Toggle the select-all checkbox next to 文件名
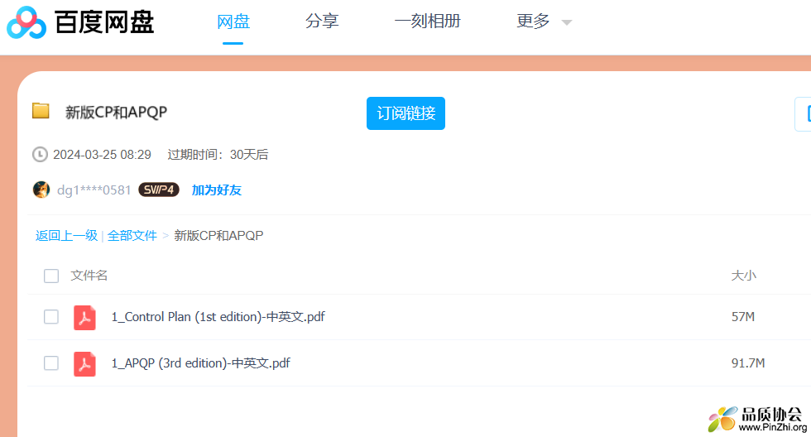Image resolution: width=811 pixels, height=437 pixels. point(51,276)
